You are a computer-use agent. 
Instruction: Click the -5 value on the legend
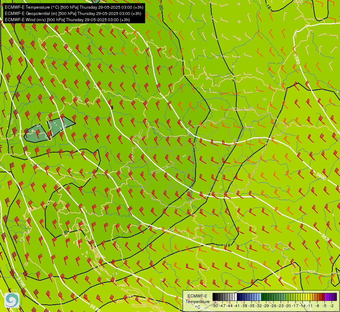pyautogui.click(x=324, y=306)
